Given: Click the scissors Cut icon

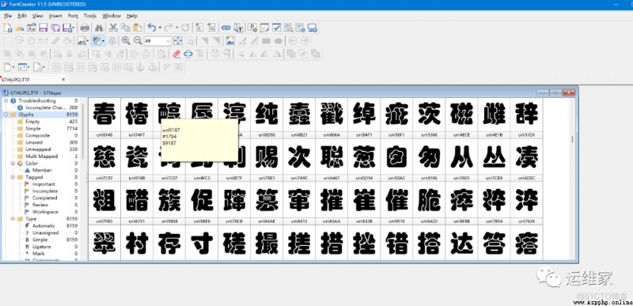Looking at the screenshot, I should [x=113, y=28].
